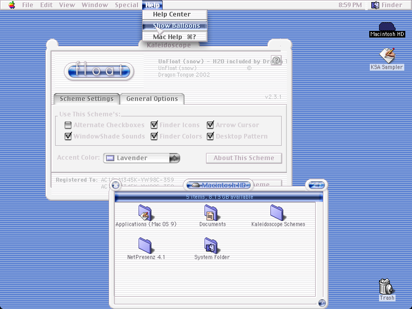Open the Finder application switcher icon
Image resolution: width=412 pixels, height=309 pixels.
point(375,5)
